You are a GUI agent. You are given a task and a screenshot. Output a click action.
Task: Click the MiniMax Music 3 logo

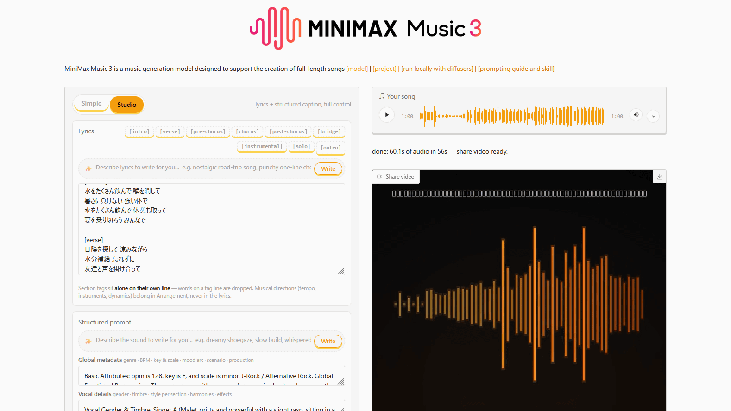(x=365, y=28)
